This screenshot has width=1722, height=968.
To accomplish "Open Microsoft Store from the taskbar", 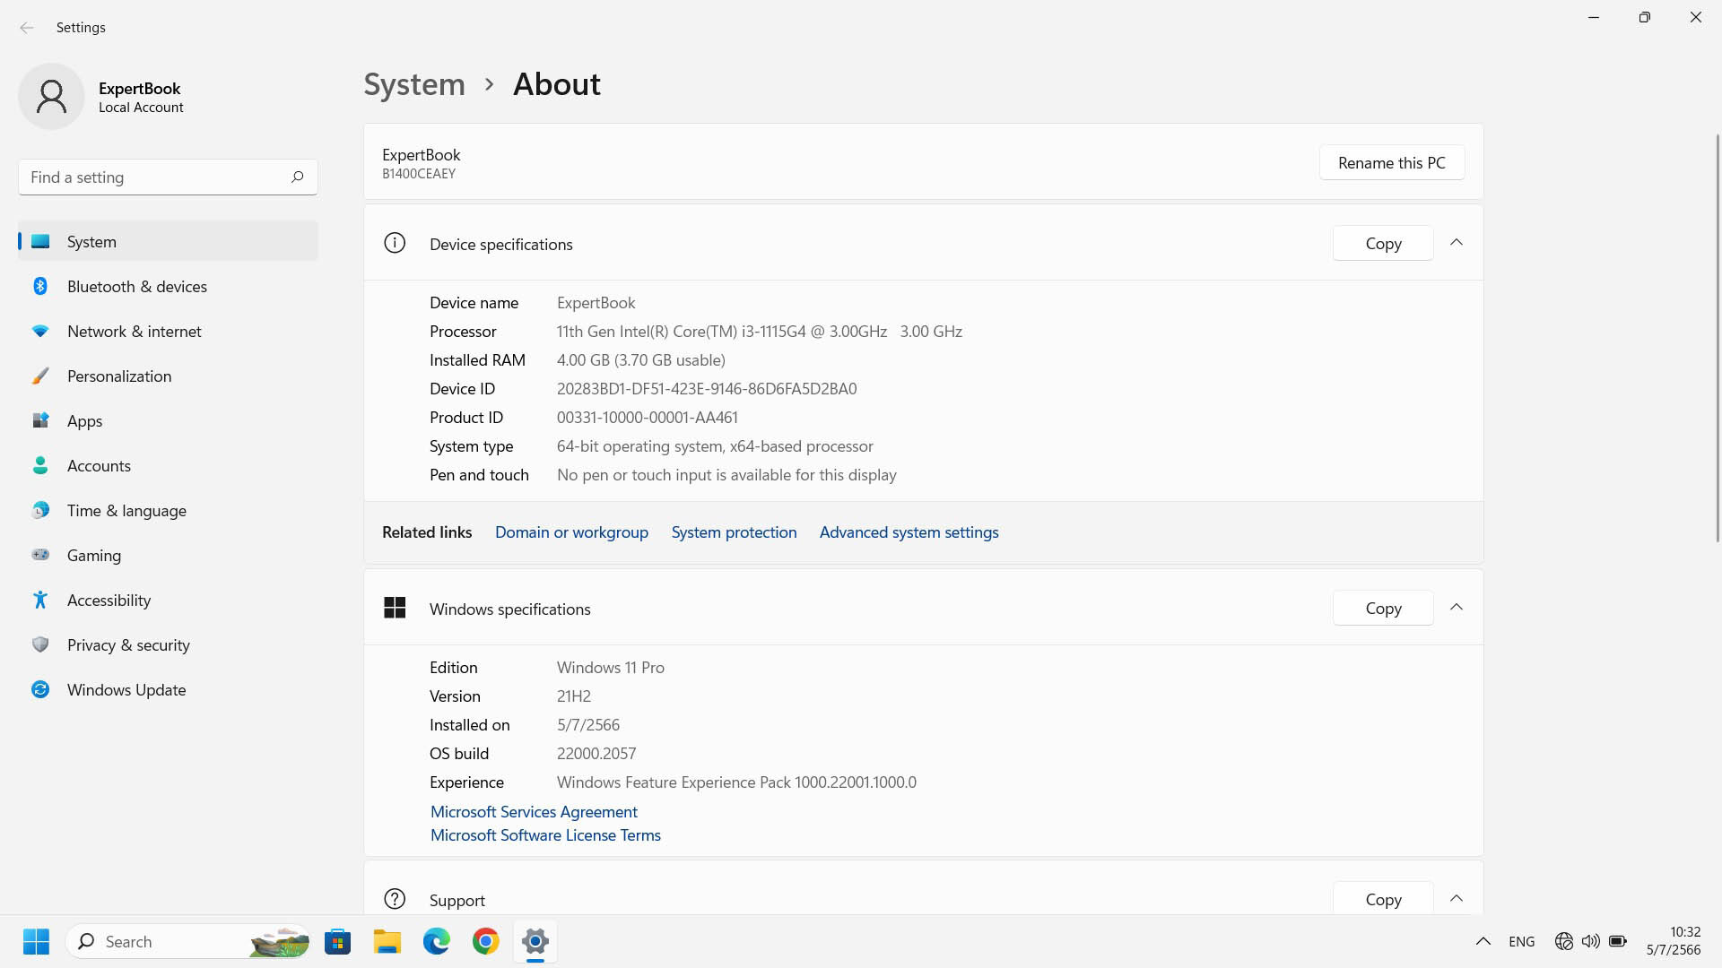I will [338, 941].
